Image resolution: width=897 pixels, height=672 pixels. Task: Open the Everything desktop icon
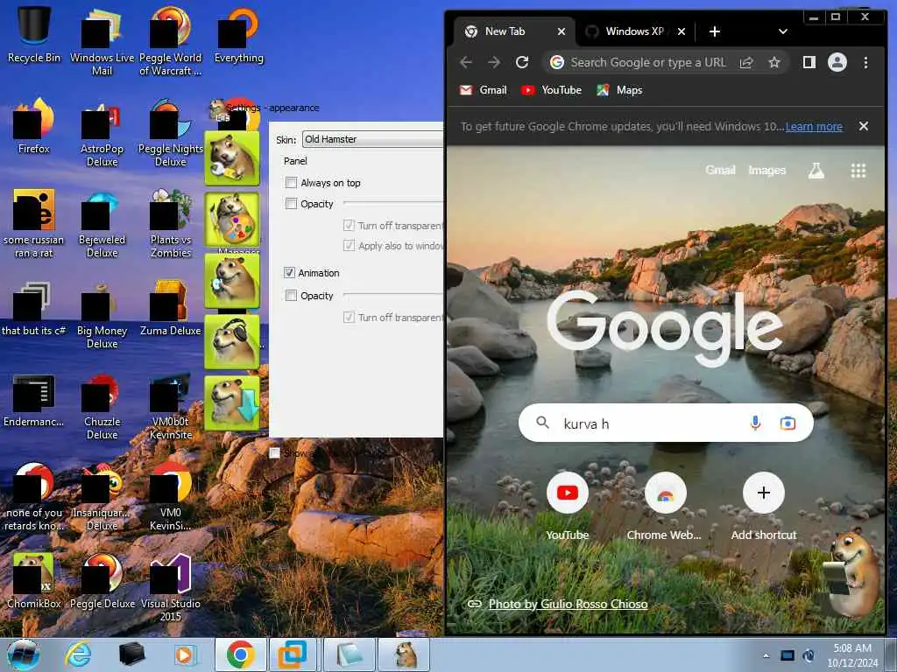coord(239,33)
